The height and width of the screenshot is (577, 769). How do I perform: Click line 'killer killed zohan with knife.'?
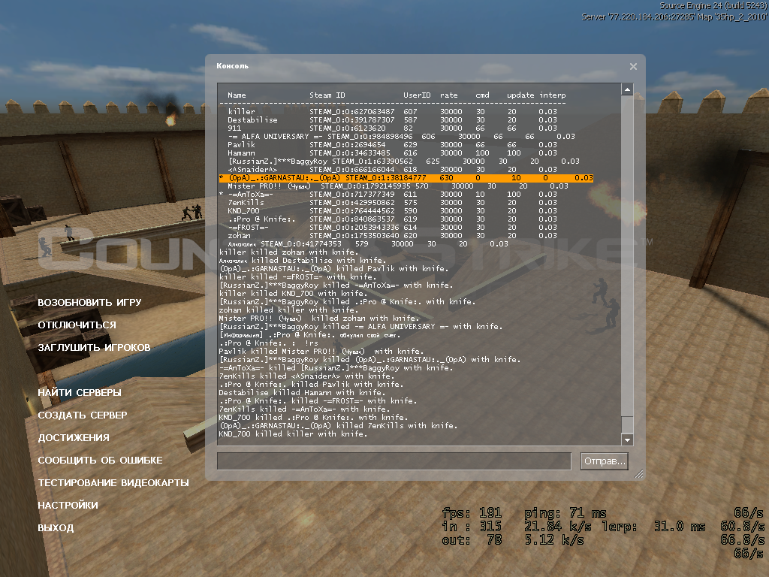pos(288,252)
